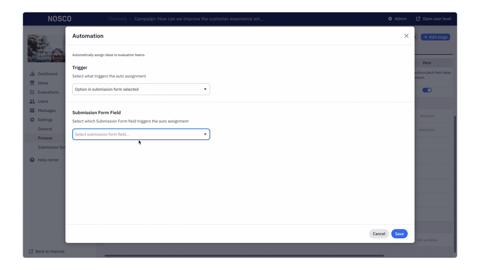Cancel the Automation dialog
Image resolution: width=480 pixels, height=270 pixels.
click(379, 234)
